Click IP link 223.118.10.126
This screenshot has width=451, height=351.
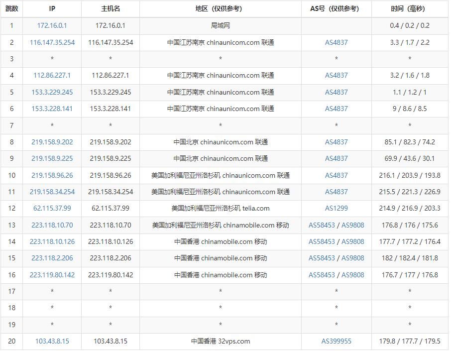click(52, 241)
